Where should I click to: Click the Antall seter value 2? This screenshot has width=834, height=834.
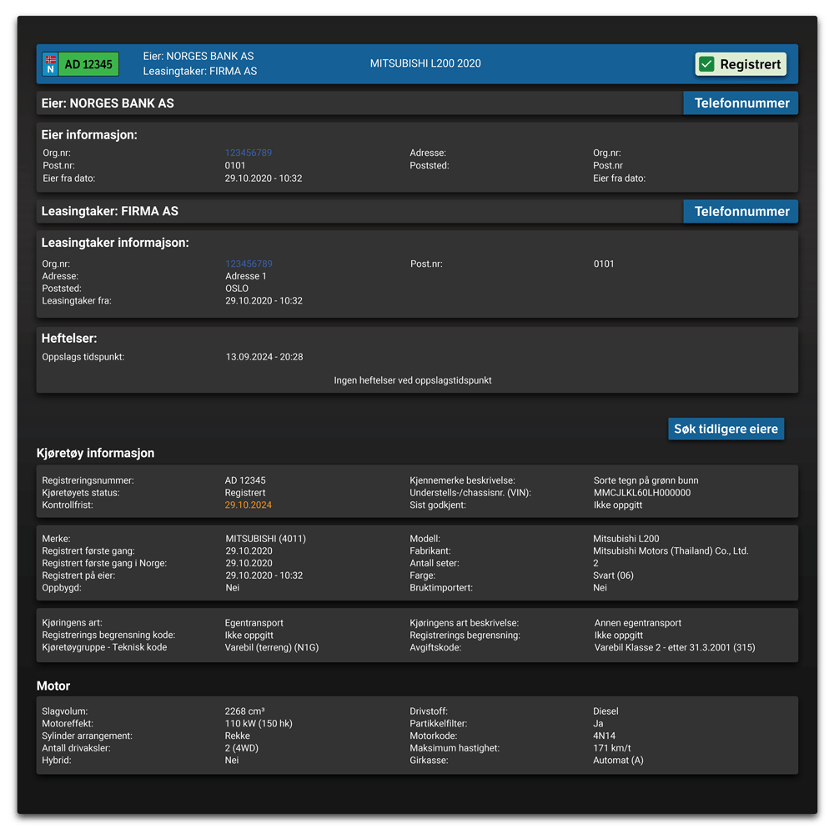point(595,563)
